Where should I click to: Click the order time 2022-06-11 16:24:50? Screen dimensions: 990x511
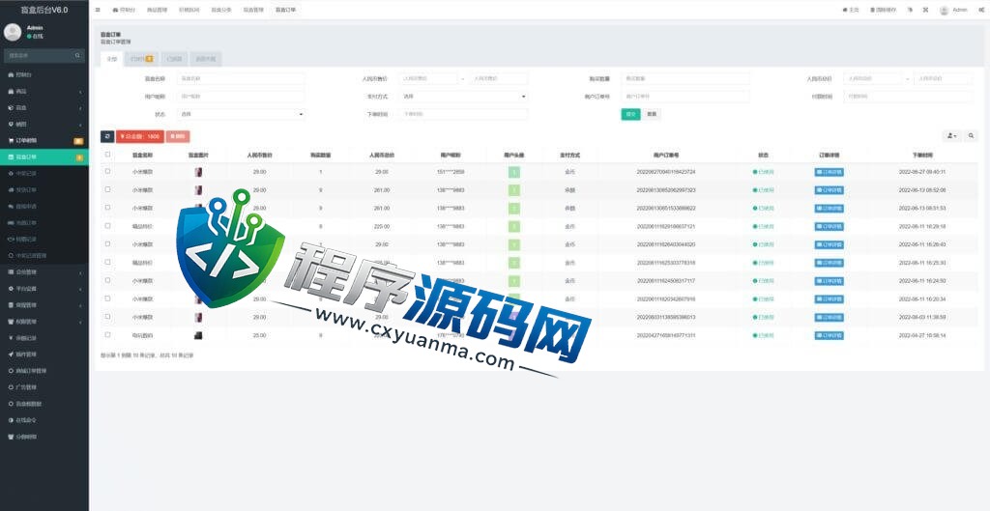pyautogui.click(x=922, y=281)
